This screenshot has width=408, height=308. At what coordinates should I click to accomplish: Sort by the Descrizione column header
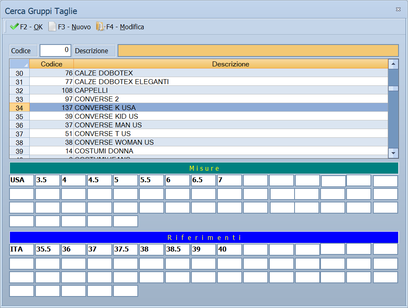(231, 64)
